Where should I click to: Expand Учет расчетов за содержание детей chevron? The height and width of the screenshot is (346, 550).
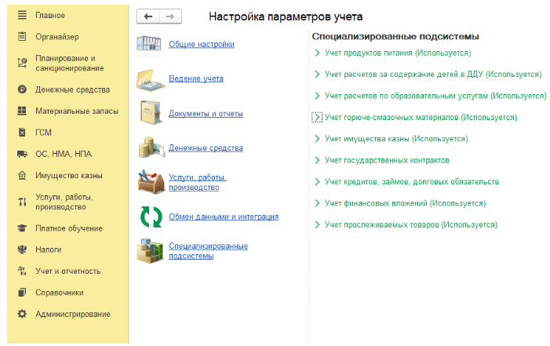coord(317,74)
